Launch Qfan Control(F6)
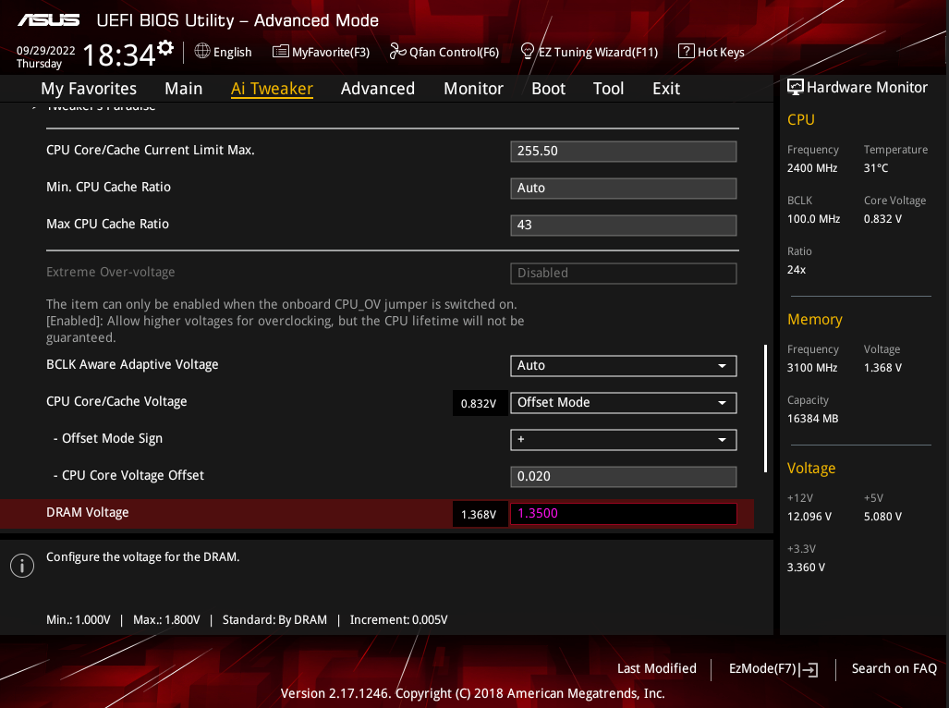Viewport: 949px width, 708px height. pyautogui.click(x=454, y=52)
